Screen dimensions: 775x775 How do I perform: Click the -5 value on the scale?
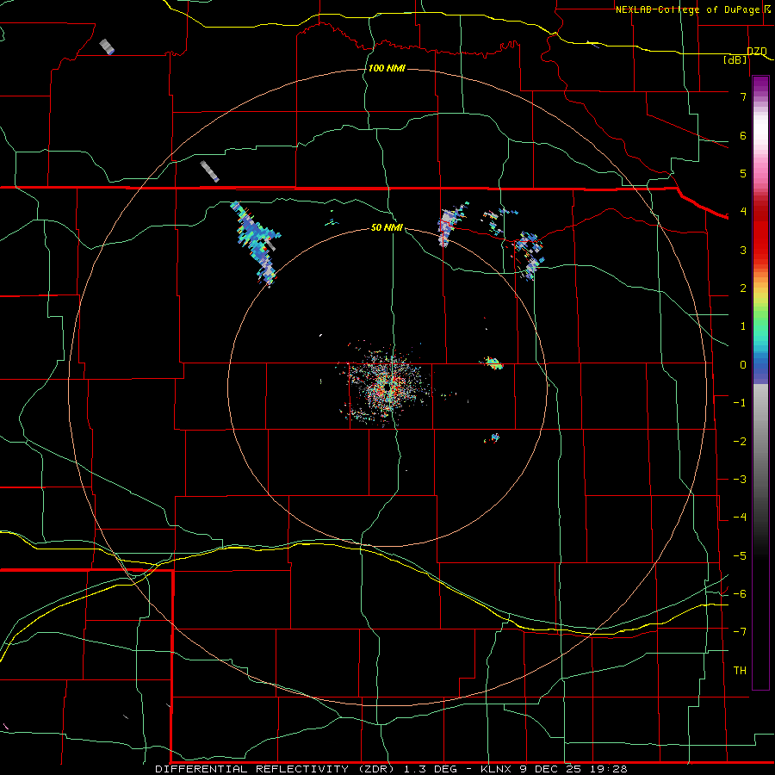pos(740,556)
